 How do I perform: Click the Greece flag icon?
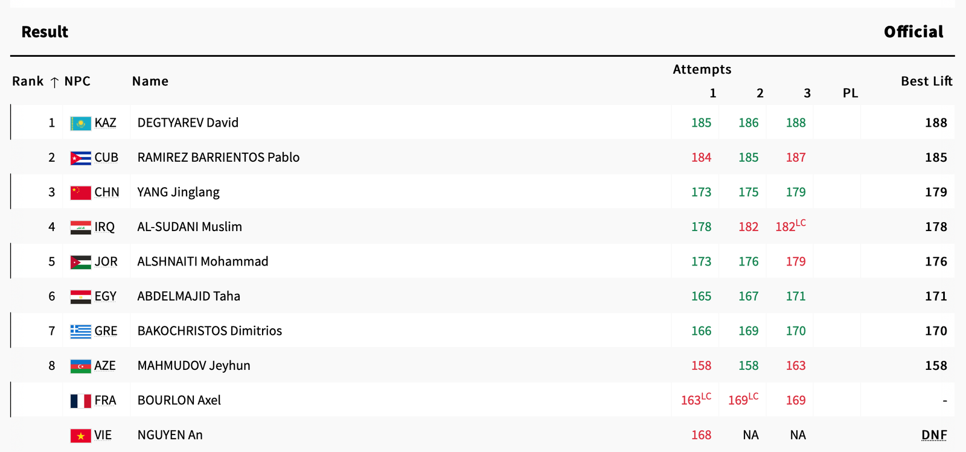[x=80, y=331]
